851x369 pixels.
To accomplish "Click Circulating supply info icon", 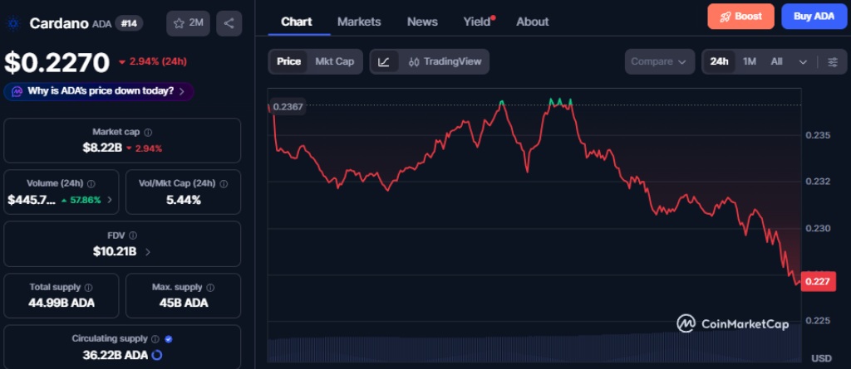I will pos(155,339).
